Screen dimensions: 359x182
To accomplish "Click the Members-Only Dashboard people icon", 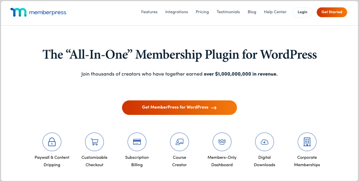I will pyautogui.click(x=222, y=142).
